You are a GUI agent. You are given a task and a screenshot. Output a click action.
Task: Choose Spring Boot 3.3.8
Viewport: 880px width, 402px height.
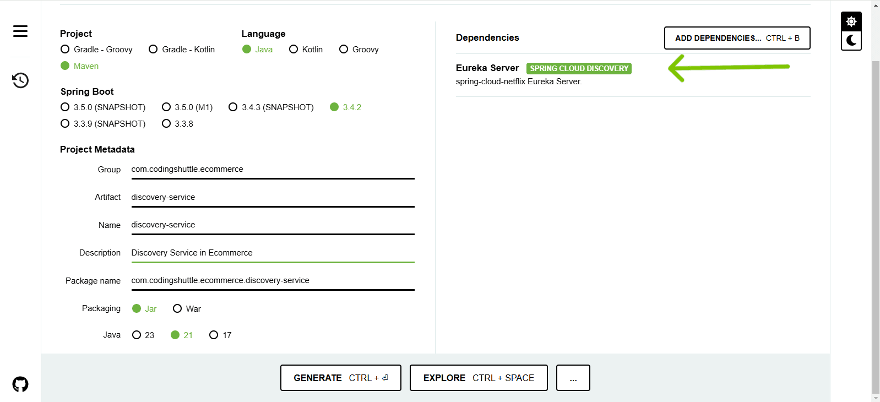[177, 124]
